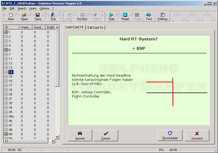
Task: Select card ID 15 in the list
Action: [10, 76]
